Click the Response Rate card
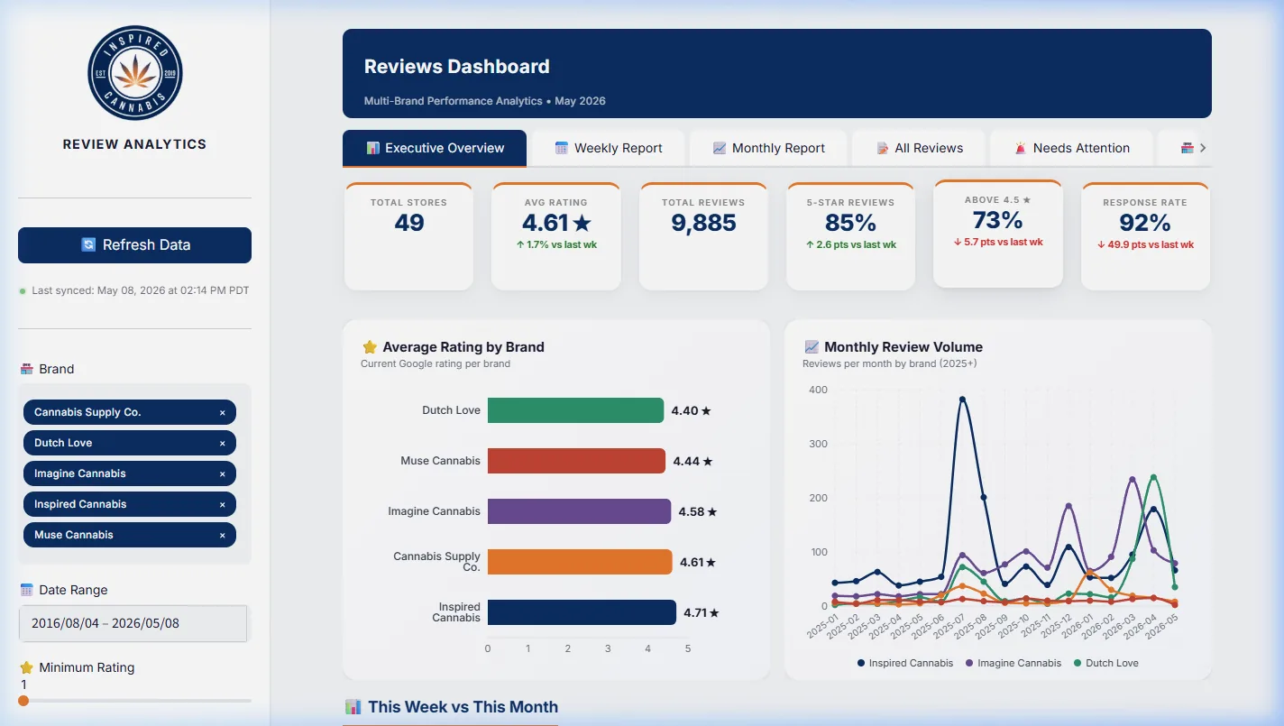Image resolution: width=1284 pixels, height=726 pixels. [x=1145, y=236]
